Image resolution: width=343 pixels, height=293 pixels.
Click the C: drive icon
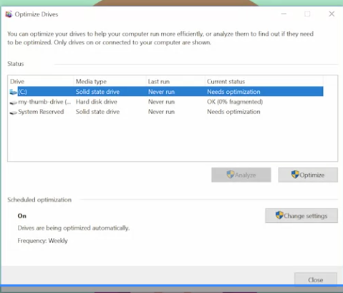click(x=13, y=92)
